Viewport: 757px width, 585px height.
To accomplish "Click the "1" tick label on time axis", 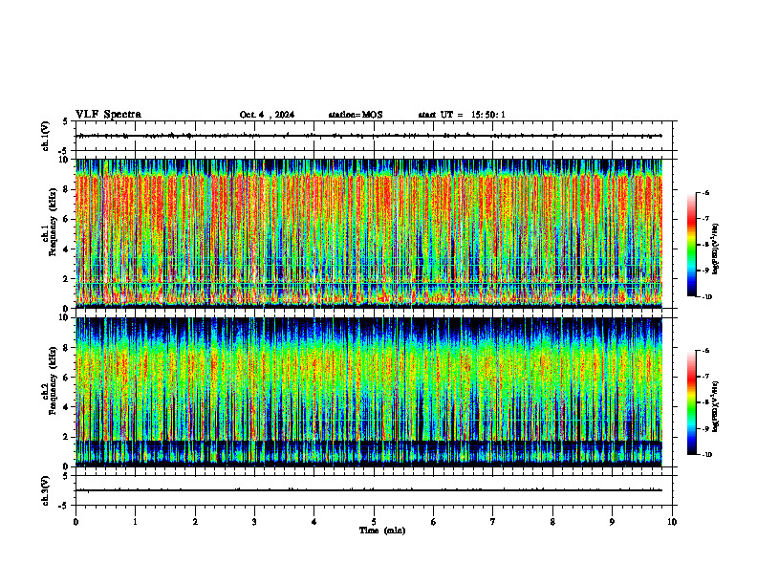I will pyautogui.click(x=135, y=522).
